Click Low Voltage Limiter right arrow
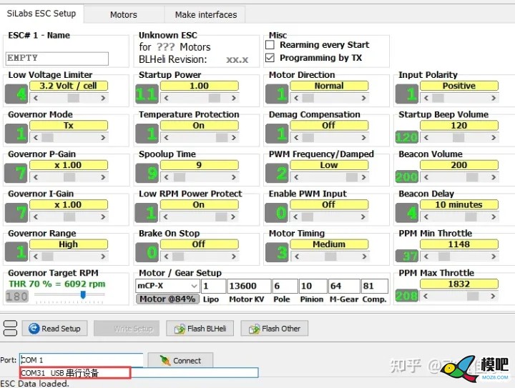Viewport: 515px width, 388px height. [x=103, y=98]
